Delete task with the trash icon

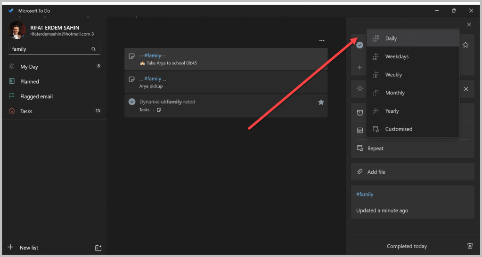tap(470, 246)
